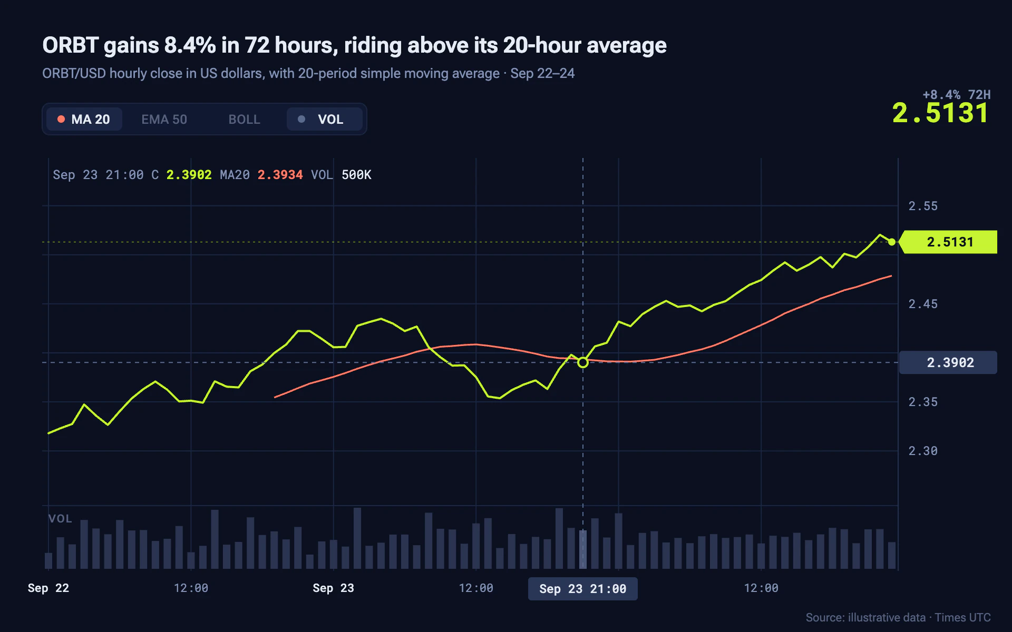Toggle the MA 20 indicator off

point(84,119)
